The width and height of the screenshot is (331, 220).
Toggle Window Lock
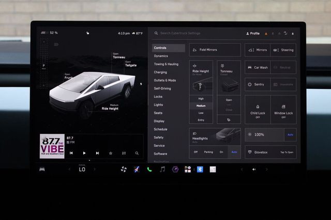tap(283, 109)
